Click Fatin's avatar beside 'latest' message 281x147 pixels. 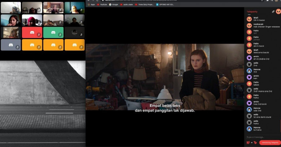(x=249, y=84)
